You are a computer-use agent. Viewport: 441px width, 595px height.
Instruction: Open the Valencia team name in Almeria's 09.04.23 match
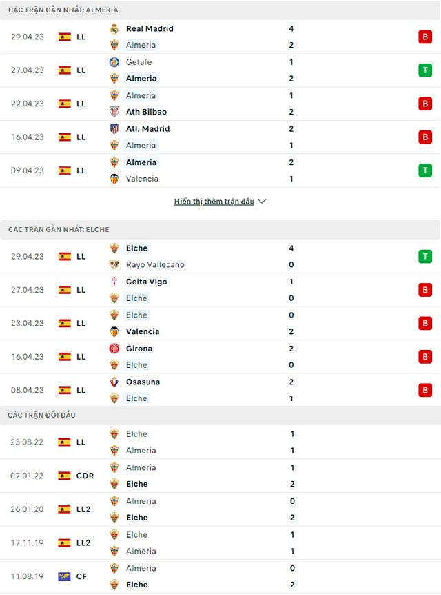(142, 179)
